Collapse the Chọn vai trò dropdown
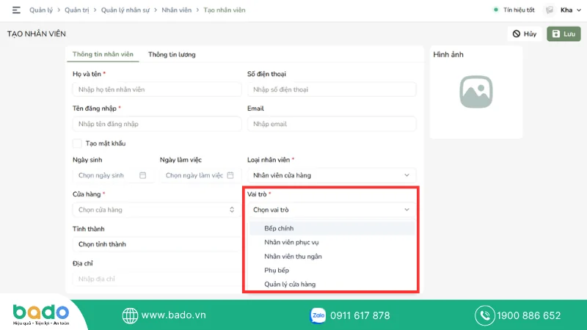Screen dimensions: 587x330 pos(332,210)
